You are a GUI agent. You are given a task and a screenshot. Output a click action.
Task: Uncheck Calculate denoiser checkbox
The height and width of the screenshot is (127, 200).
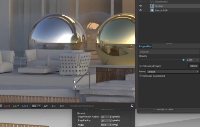point(141,66)
